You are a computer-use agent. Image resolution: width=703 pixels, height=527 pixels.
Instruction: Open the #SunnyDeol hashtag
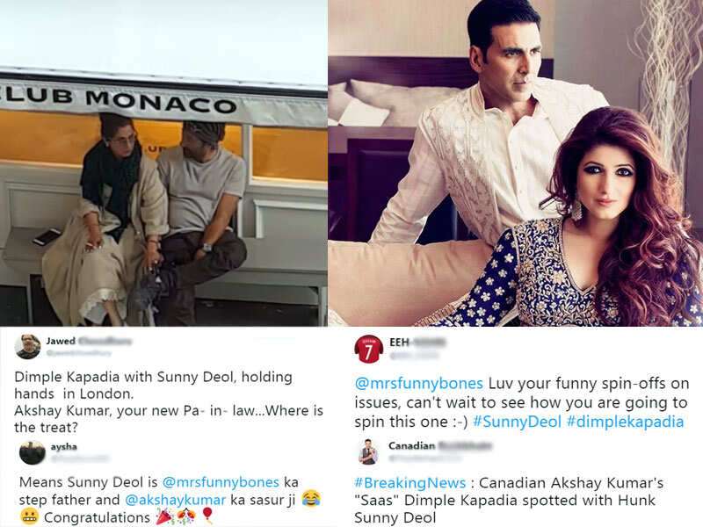click(x=517, y=422)
